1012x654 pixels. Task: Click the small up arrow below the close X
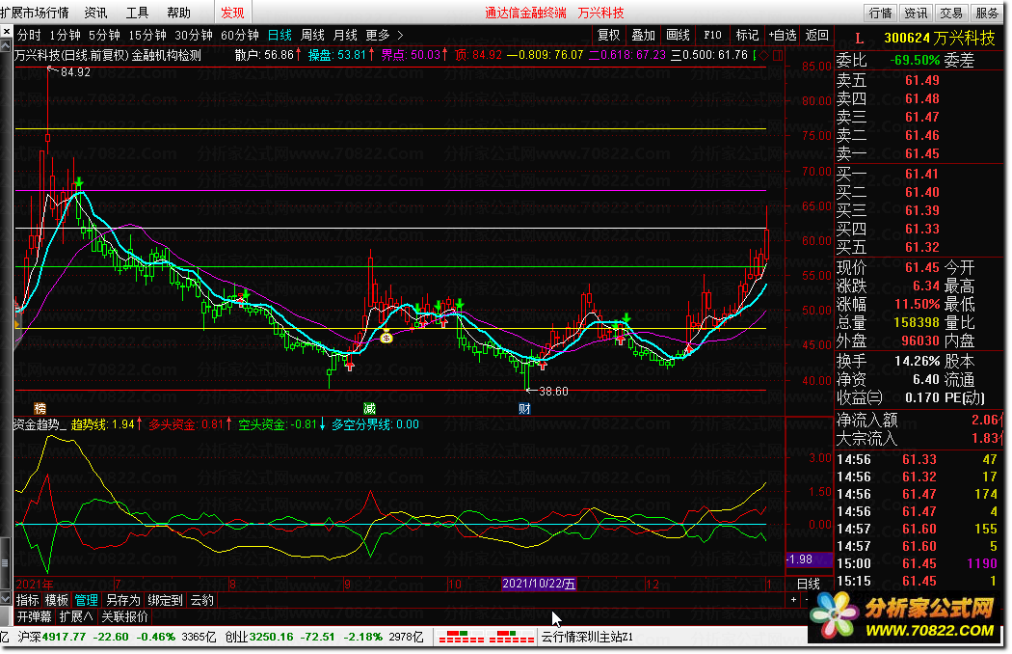(x=6, y=46)
